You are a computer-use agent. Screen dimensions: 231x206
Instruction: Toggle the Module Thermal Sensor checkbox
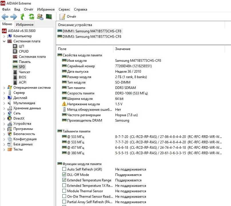pyautogui.click(x=64, y=191)
